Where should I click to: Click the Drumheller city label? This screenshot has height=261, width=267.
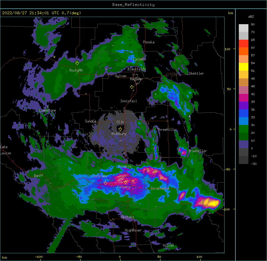point(198,151)
